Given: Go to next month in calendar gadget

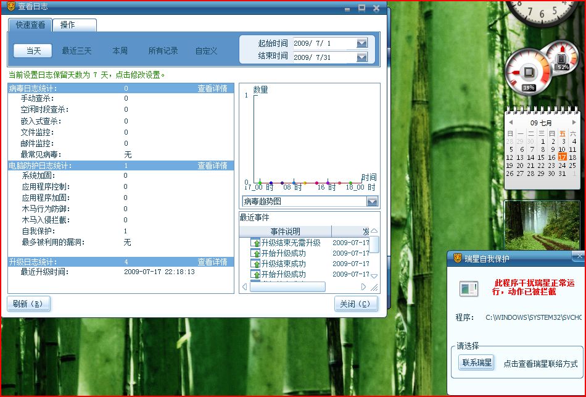Looking at the screenshot, I should tap(574, 122).
